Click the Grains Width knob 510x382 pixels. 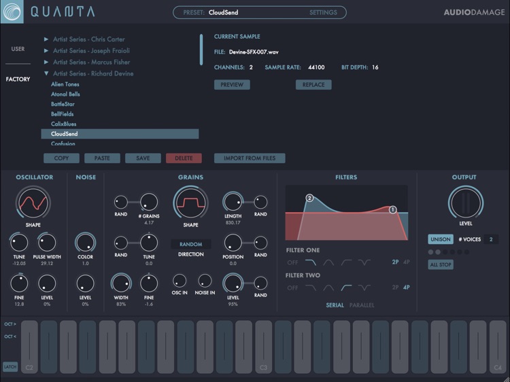(121, 283)
